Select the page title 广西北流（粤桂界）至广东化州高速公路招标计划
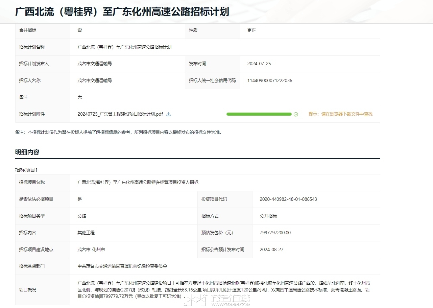This screenshot has width=433, height=308. click(122, 12)
